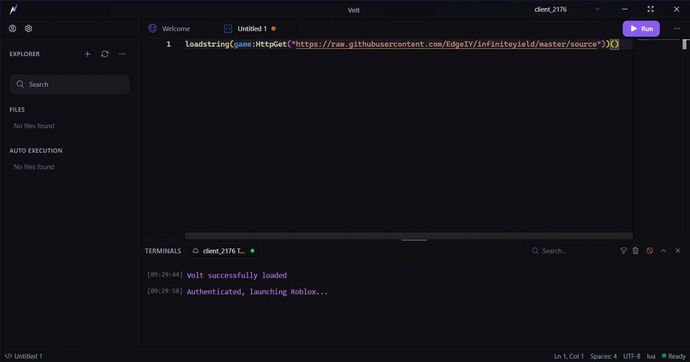This screenshot has width=690, height=362.
Task: Collapse terminal panel with up chevron
Action: coord(664,251)
